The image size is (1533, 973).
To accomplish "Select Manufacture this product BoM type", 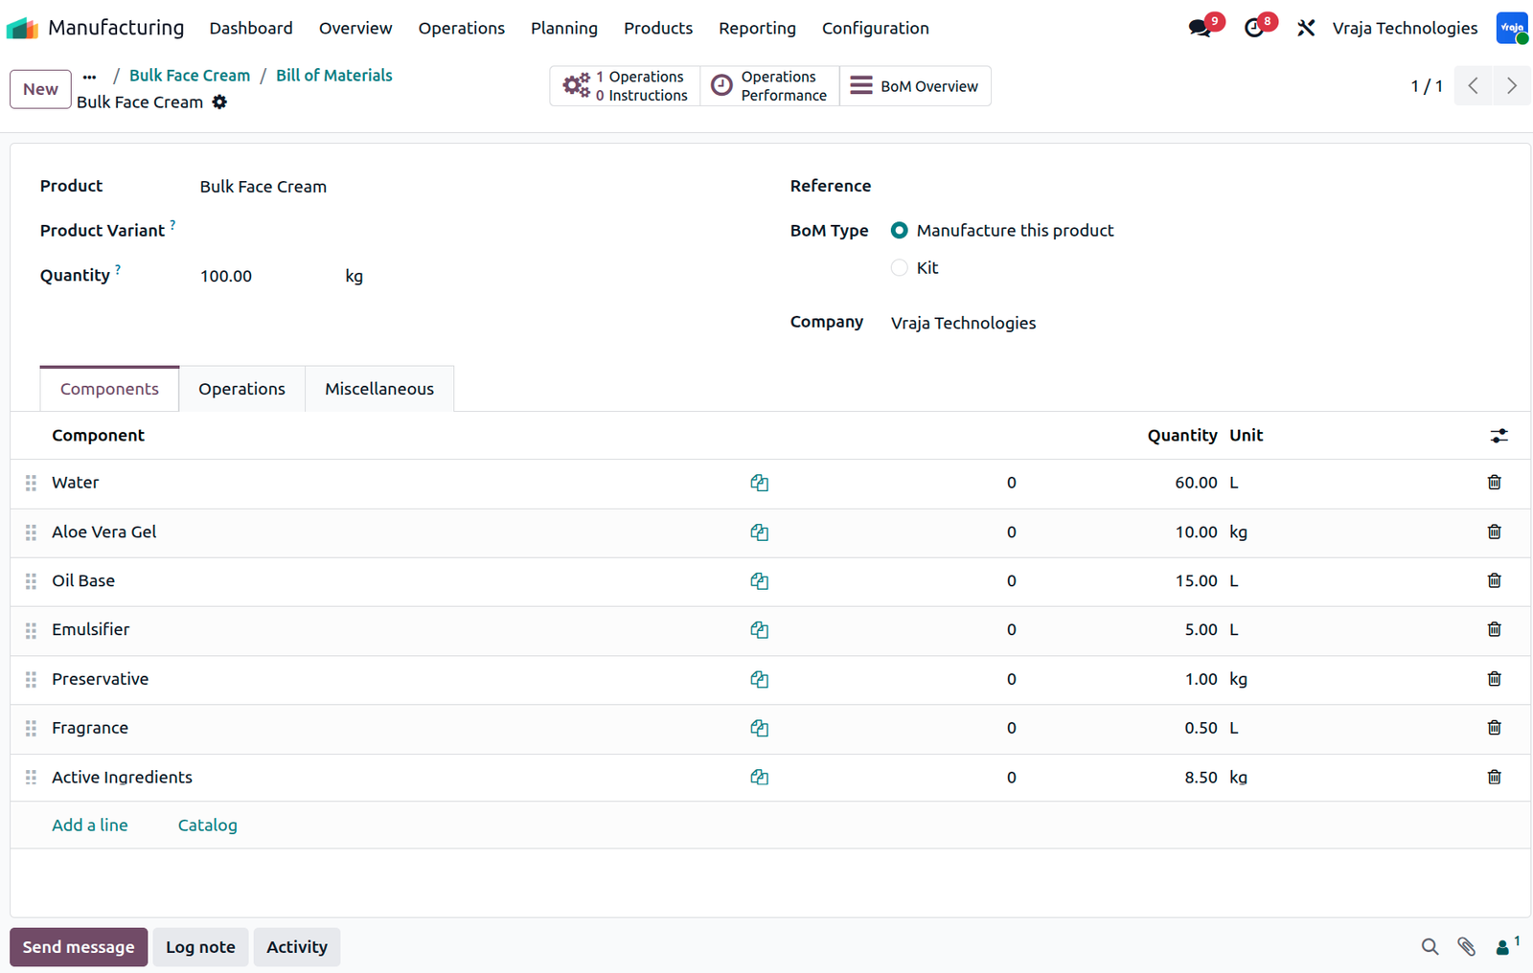I will pyautogui.click(x=899, y=230).
